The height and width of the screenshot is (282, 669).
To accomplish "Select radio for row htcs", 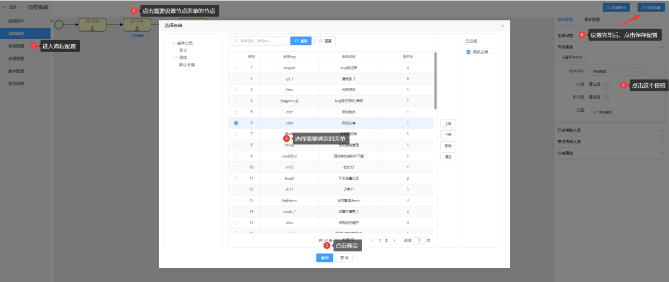I will point(236,90).
